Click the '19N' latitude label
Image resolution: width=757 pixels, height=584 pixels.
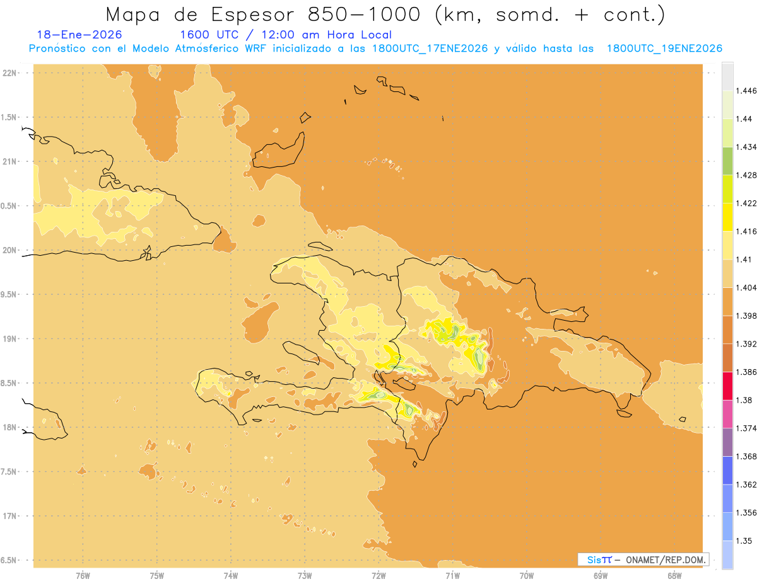click(x=9, y=339)
